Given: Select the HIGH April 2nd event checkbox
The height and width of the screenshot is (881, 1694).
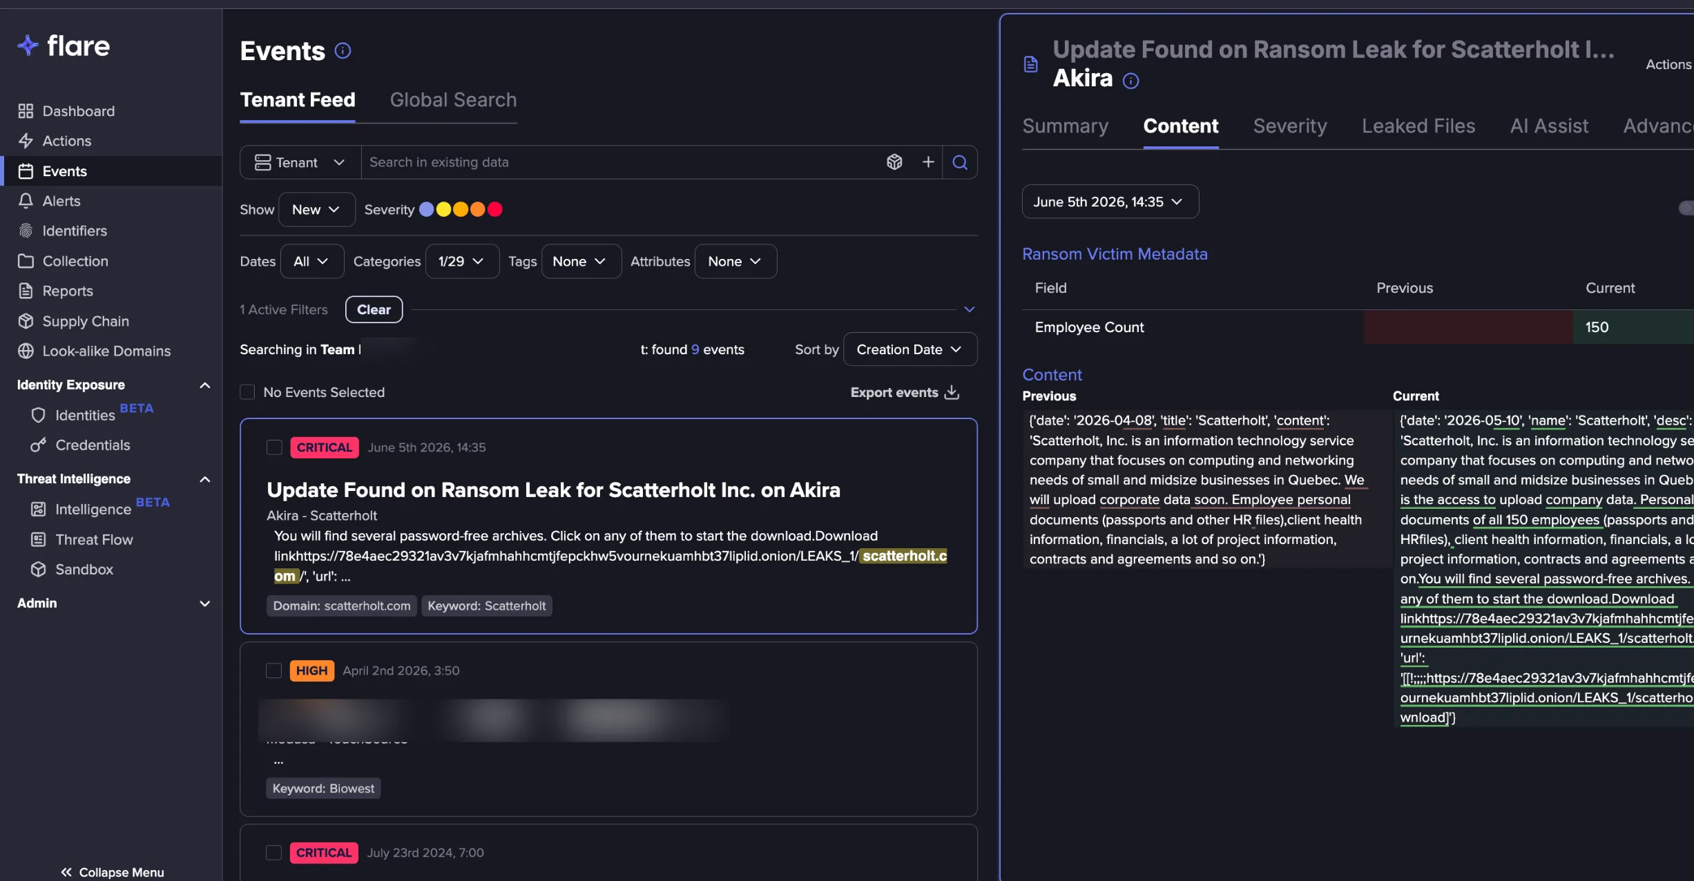Looking at the screenshot, I should [x=274, y=670].
